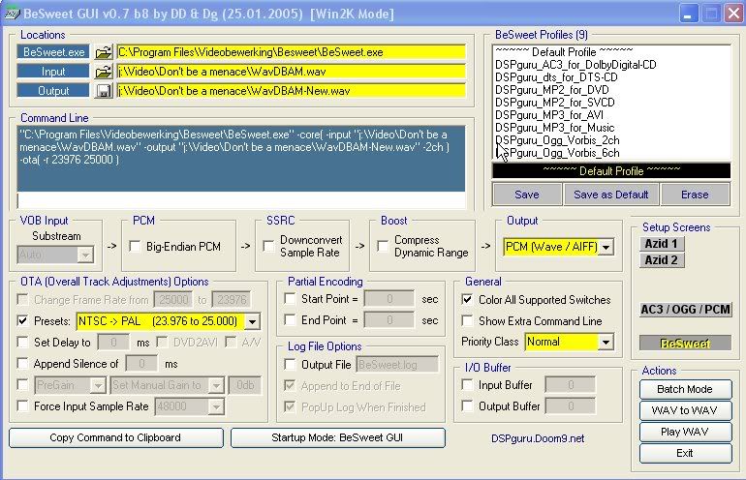The width and height of the screenshot is (746, 480).
Task: Enable Big-Endian PCM checkbox
Action: tap(135, 246)
